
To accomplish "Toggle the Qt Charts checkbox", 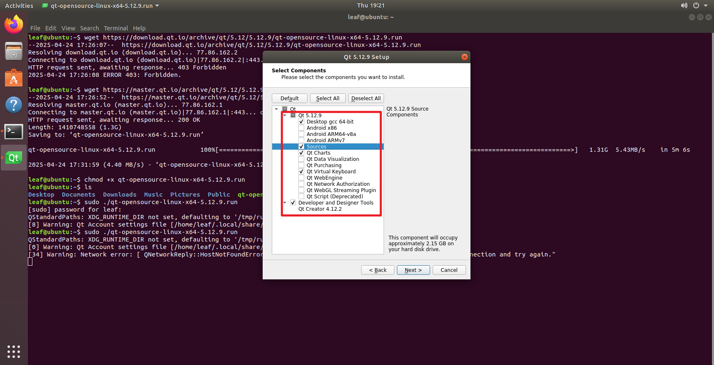I will coord(301,153).
